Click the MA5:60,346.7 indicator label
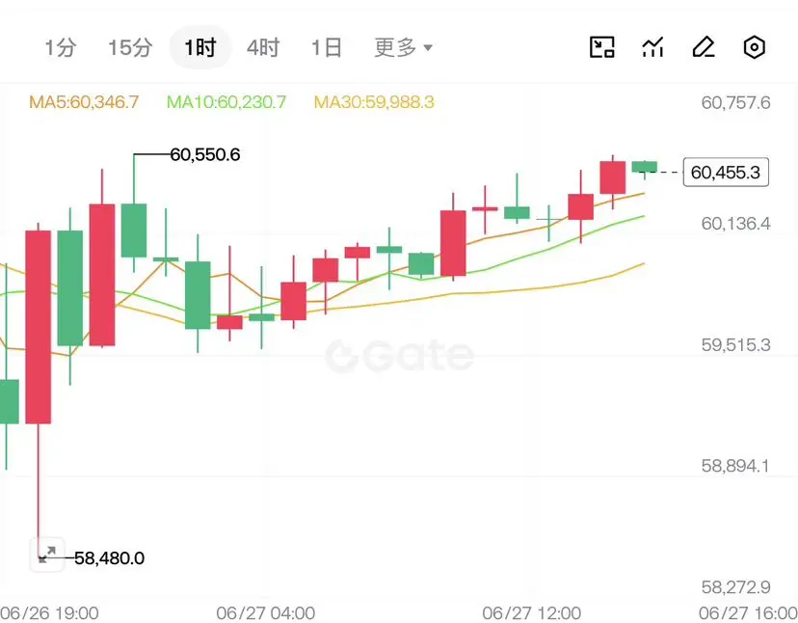Viewport: 798px width, 623px height. coord(84,102)
